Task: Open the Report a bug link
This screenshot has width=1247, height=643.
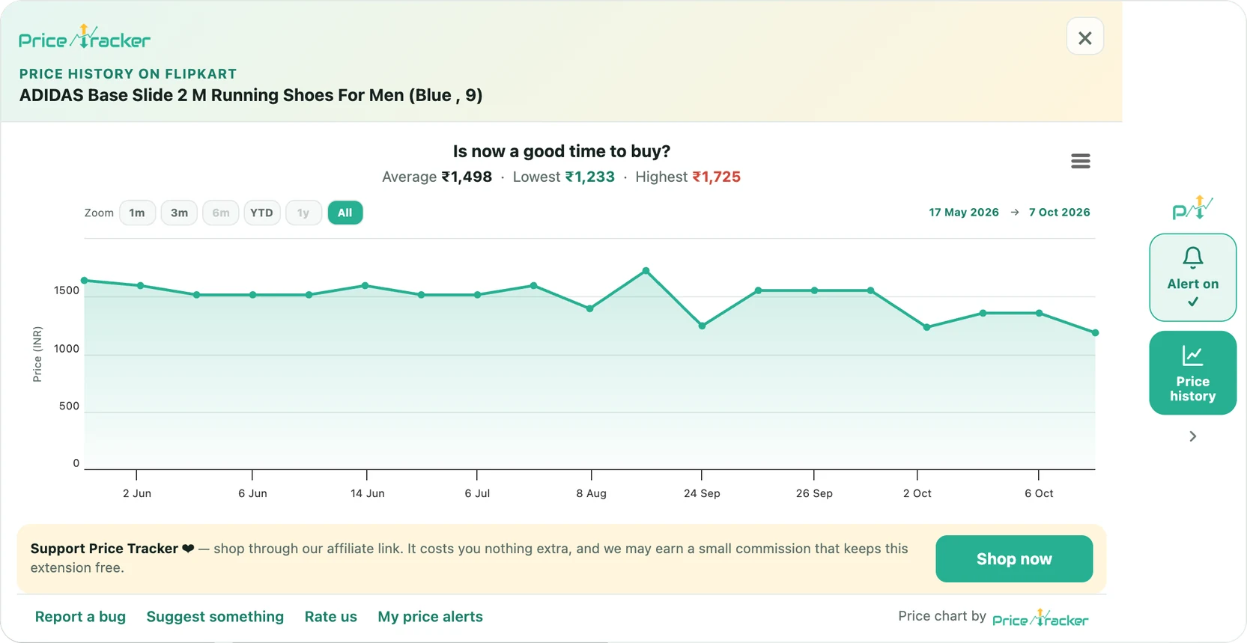Action: tap(80, 617)
